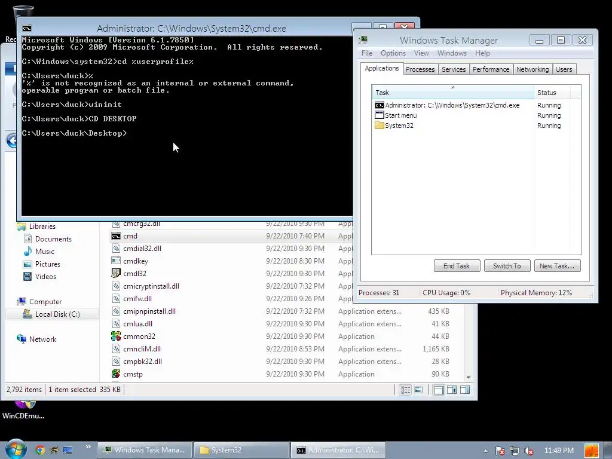Toggle the Explorer preview pane layout icon
Image resolution: width=612 pixels, height=459 pixels.
(465, 390)
